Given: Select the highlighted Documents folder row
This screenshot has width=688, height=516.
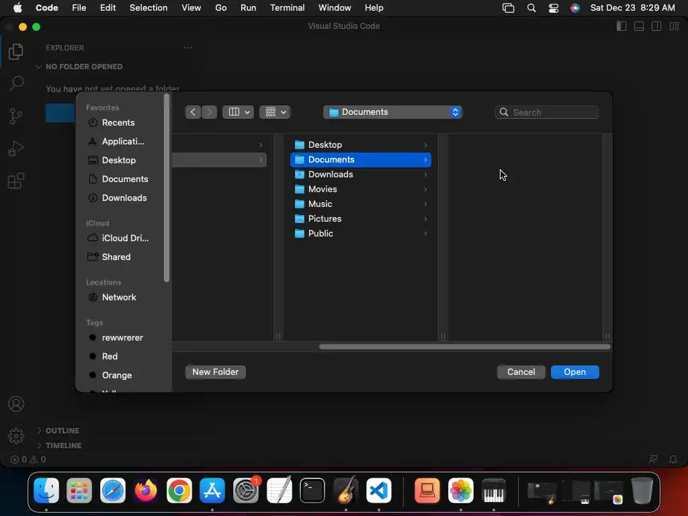Looking at the screenshot, I should point(361,160).
